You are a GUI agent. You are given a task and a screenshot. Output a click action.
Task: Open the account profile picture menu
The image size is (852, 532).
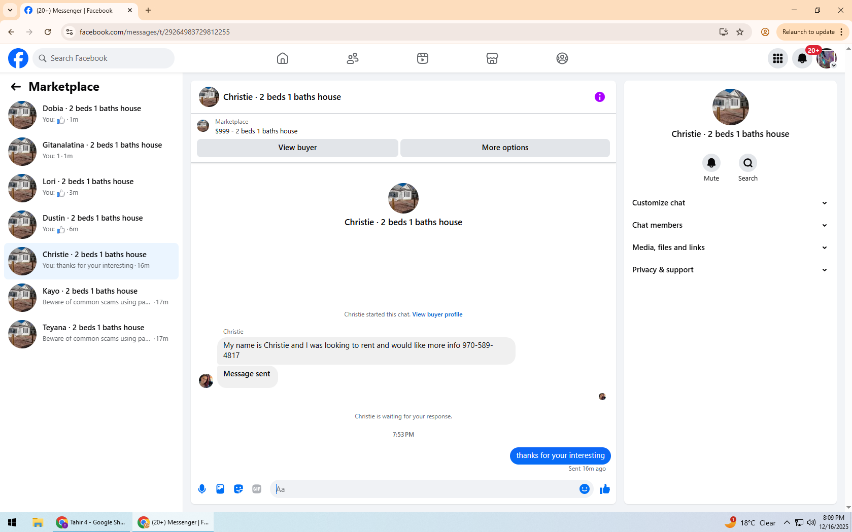tap(827, 58)
